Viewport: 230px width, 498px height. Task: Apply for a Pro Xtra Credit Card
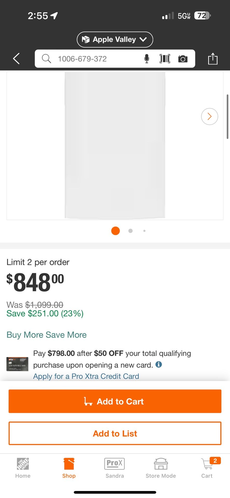[86, 376]
